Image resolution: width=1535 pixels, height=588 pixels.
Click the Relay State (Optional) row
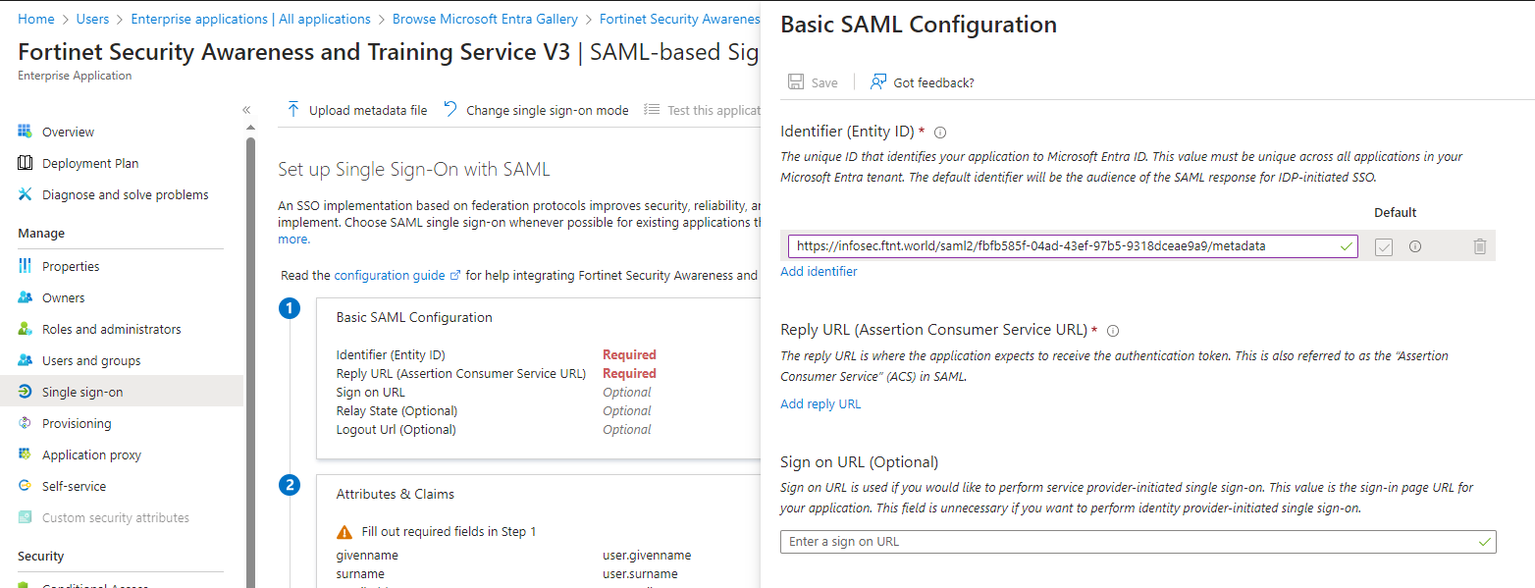tap(494, 411)
